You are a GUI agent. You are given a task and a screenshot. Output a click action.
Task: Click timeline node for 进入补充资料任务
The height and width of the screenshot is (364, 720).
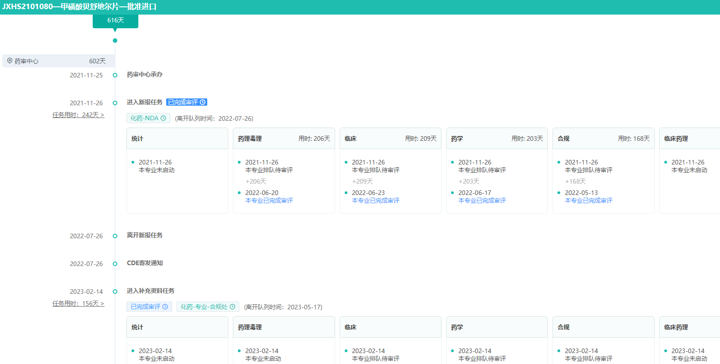pos(115,292)
